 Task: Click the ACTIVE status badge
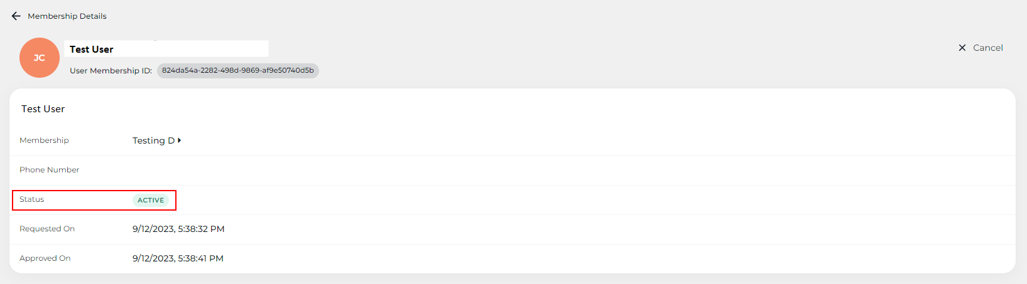151,200
